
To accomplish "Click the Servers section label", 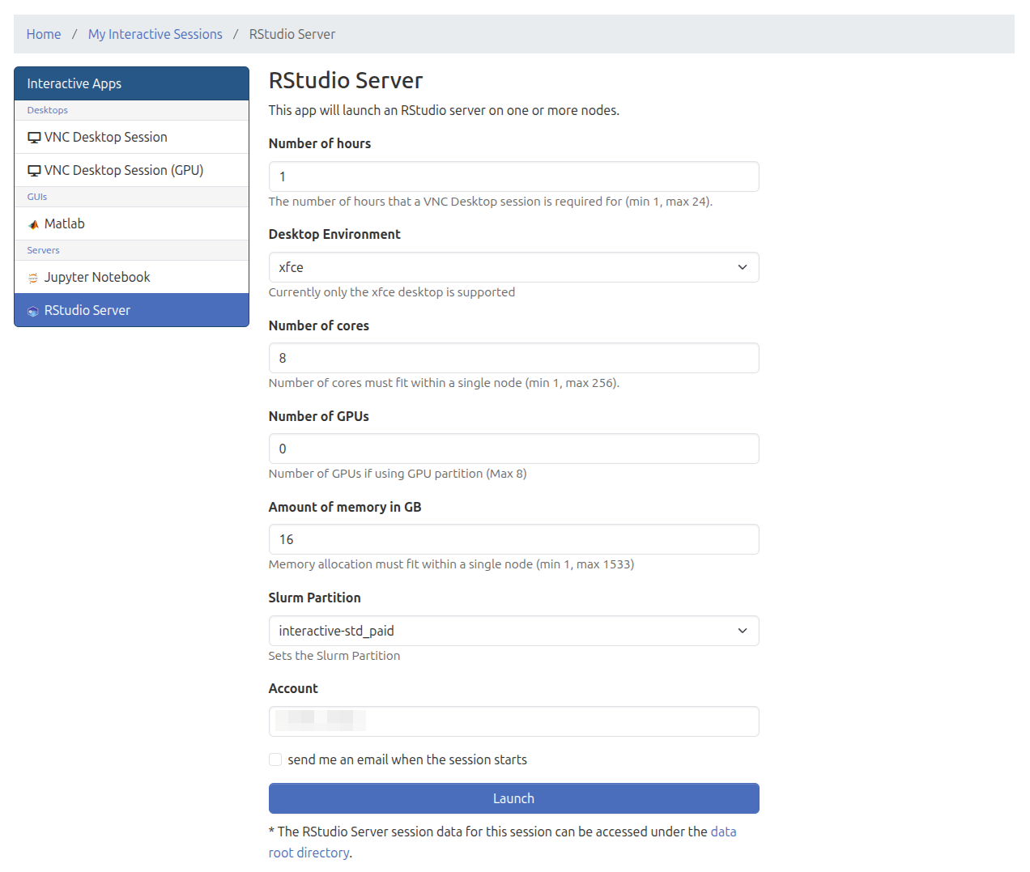I will [x=44, y=250].
